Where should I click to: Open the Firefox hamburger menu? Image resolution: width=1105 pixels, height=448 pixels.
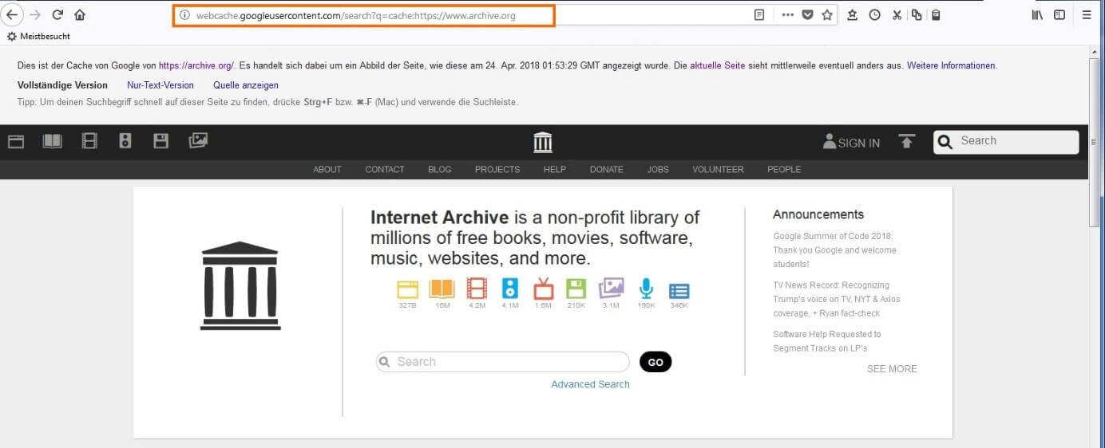[1087, 15]
